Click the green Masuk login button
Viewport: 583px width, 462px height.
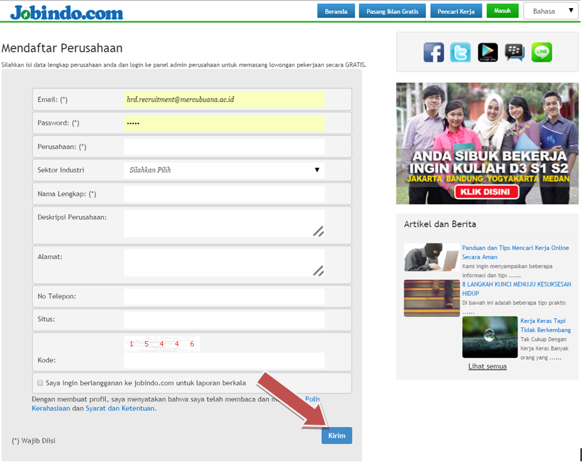coord(502,11)
